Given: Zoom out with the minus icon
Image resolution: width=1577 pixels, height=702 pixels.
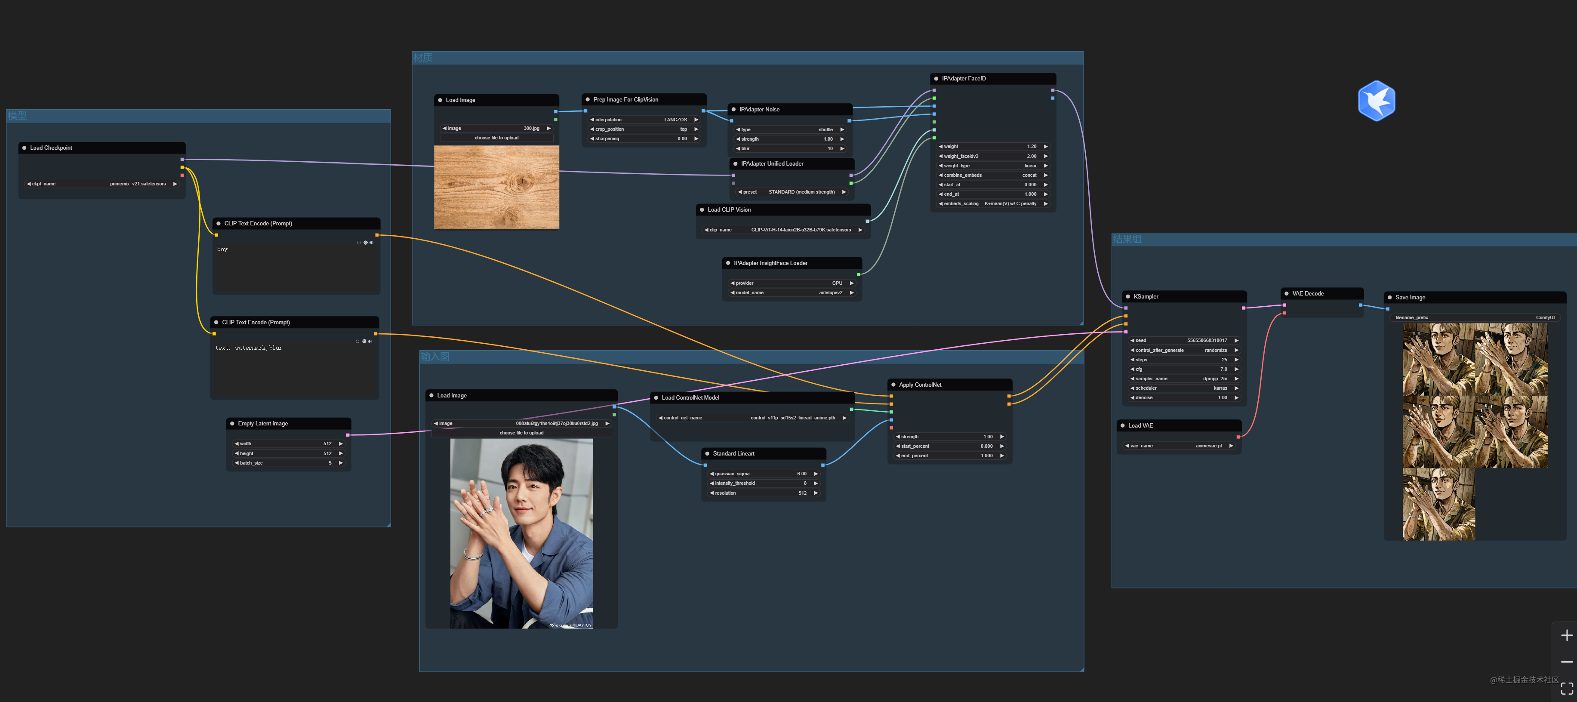Looking at the screenshot, I should tap(1567, 662).
